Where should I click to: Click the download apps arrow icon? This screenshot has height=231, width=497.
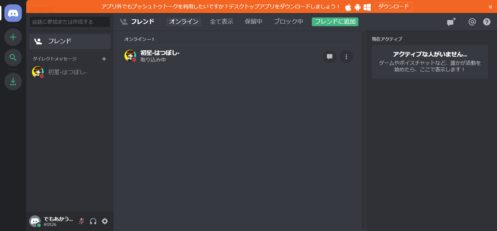(x=13, y=81)
